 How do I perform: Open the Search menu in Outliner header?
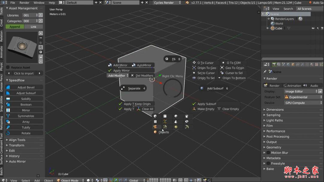click(288, 9)
